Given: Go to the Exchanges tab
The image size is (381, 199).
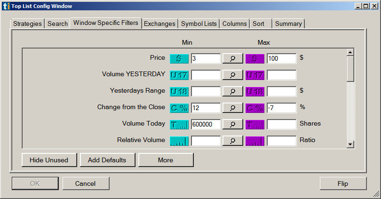Looking at the screenshot, I should (x=159, y=24).
